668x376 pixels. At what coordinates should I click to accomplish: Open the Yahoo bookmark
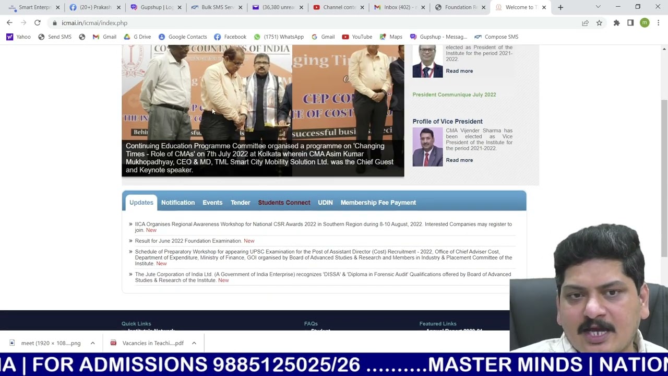click(19, 37)
